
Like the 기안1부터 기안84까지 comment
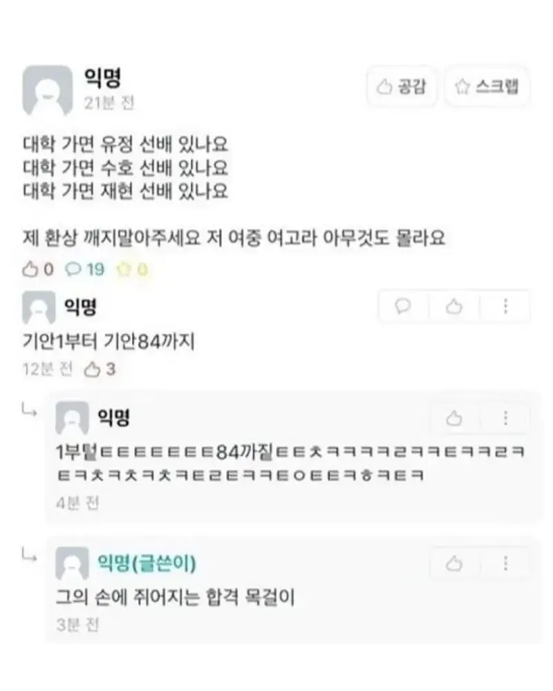(453, 306)
